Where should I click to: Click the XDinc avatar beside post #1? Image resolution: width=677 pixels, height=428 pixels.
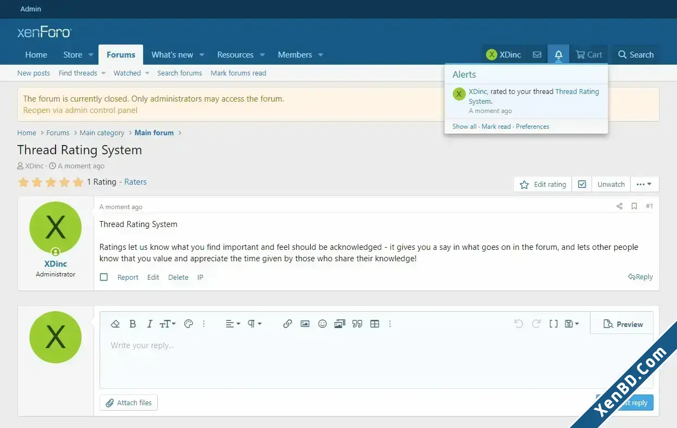pyautogui.click(x=56, y=228)
